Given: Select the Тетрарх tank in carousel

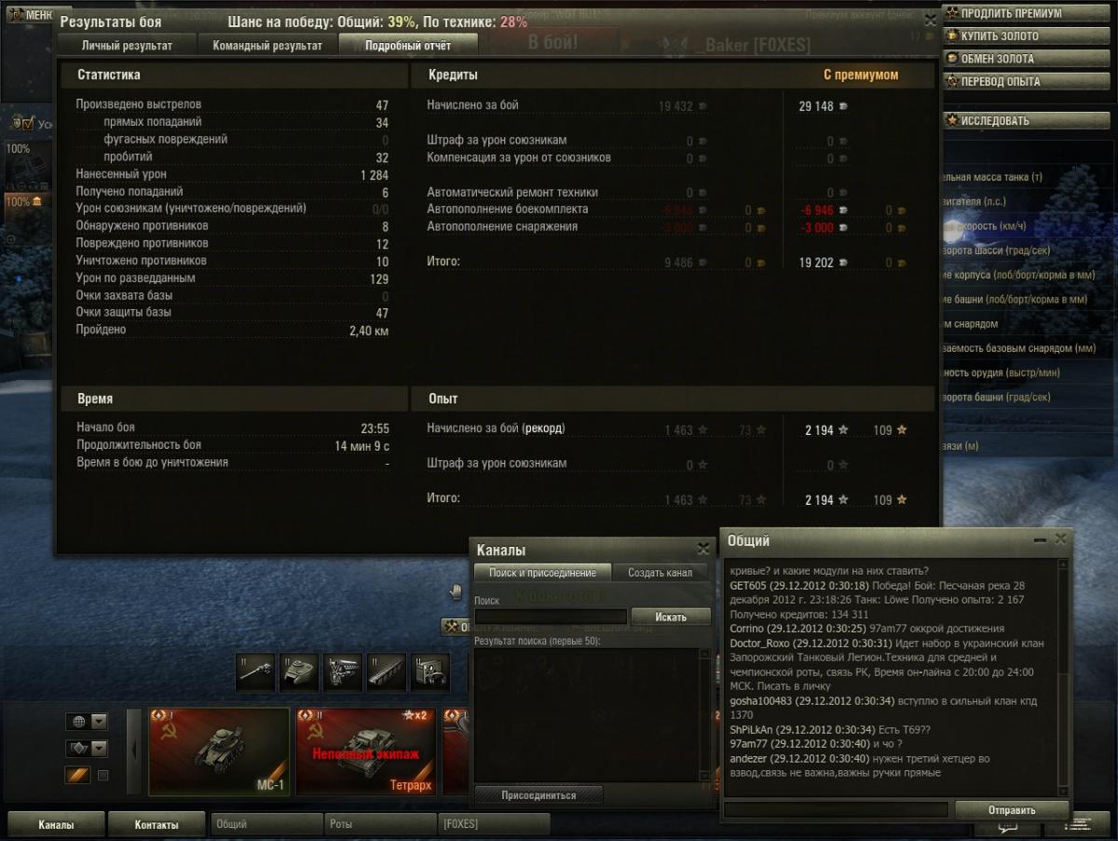Looking at the screenshot, I should 366,752.
